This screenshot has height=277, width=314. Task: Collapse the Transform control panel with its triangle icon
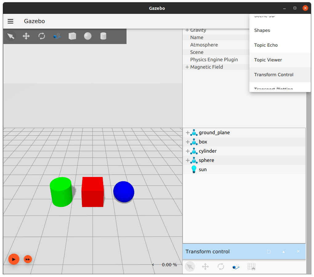(x=284, y=251)
